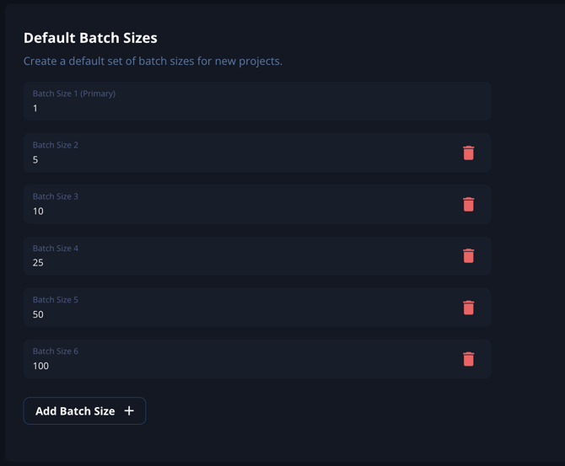
Task: Remove Batch Size 3 using trash icon
Action: pyautogui.click(x=469, y=204)
